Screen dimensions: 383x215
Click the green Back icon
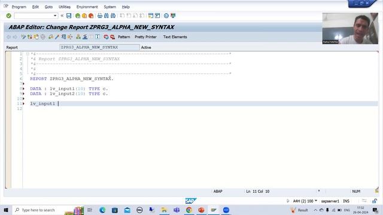[x=78, y=16]
